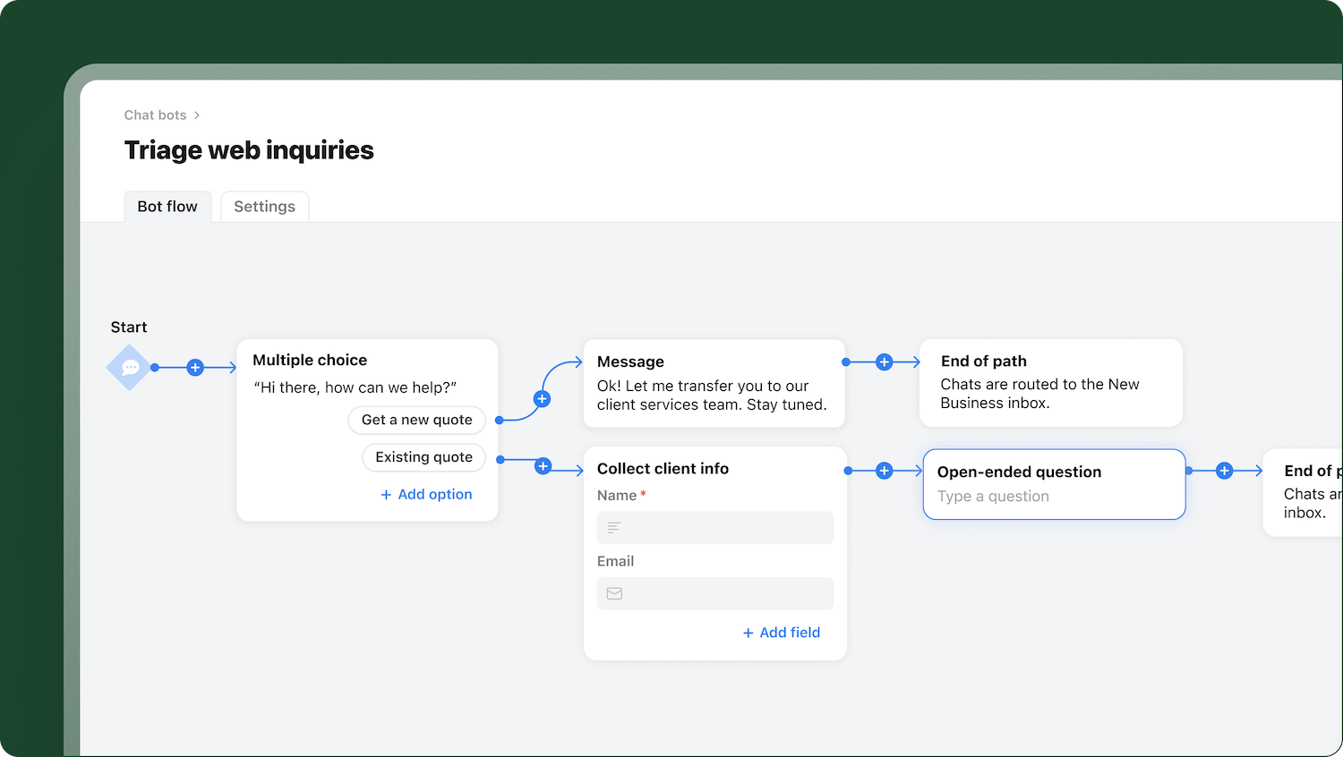1343x757 pixels.
Task: Open the Bot flow tab
Action: 167,207
